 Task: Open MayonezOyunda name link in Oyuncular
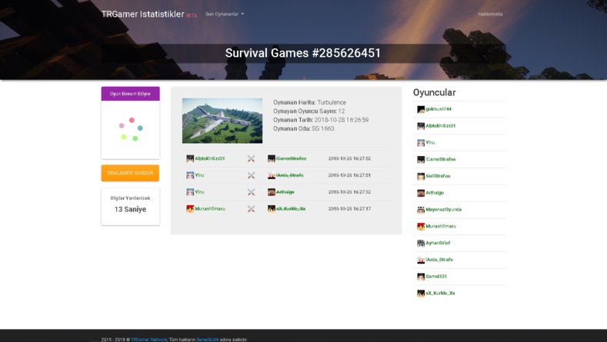(x=443, y=209)
